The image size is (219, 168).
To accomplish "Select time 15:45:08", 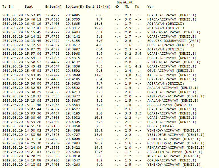I will click(33, 71).
